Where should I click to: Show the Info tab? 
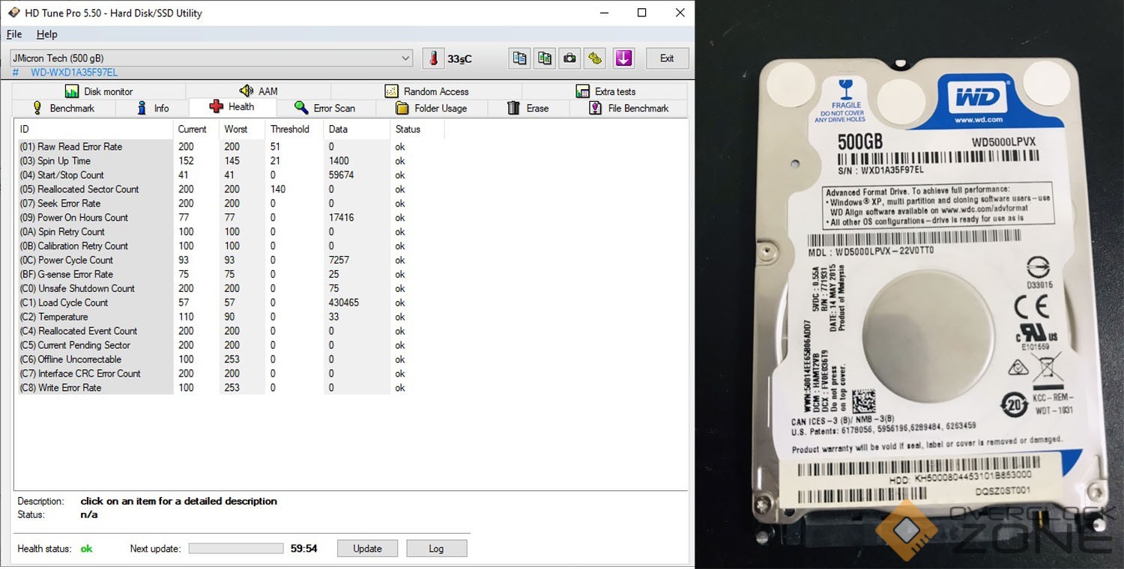(153, 108)
